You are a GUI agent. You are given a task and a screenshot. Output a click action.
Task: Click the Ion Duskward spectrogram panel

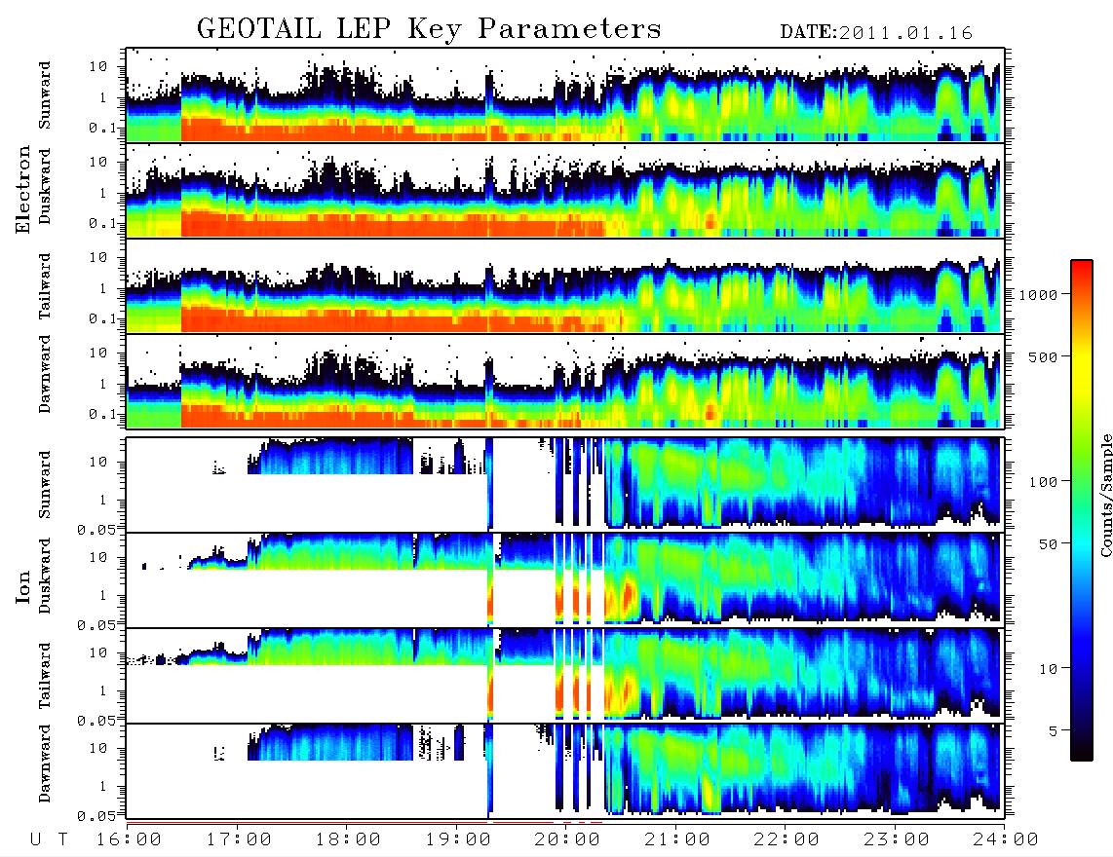click(x=565, y=580)
